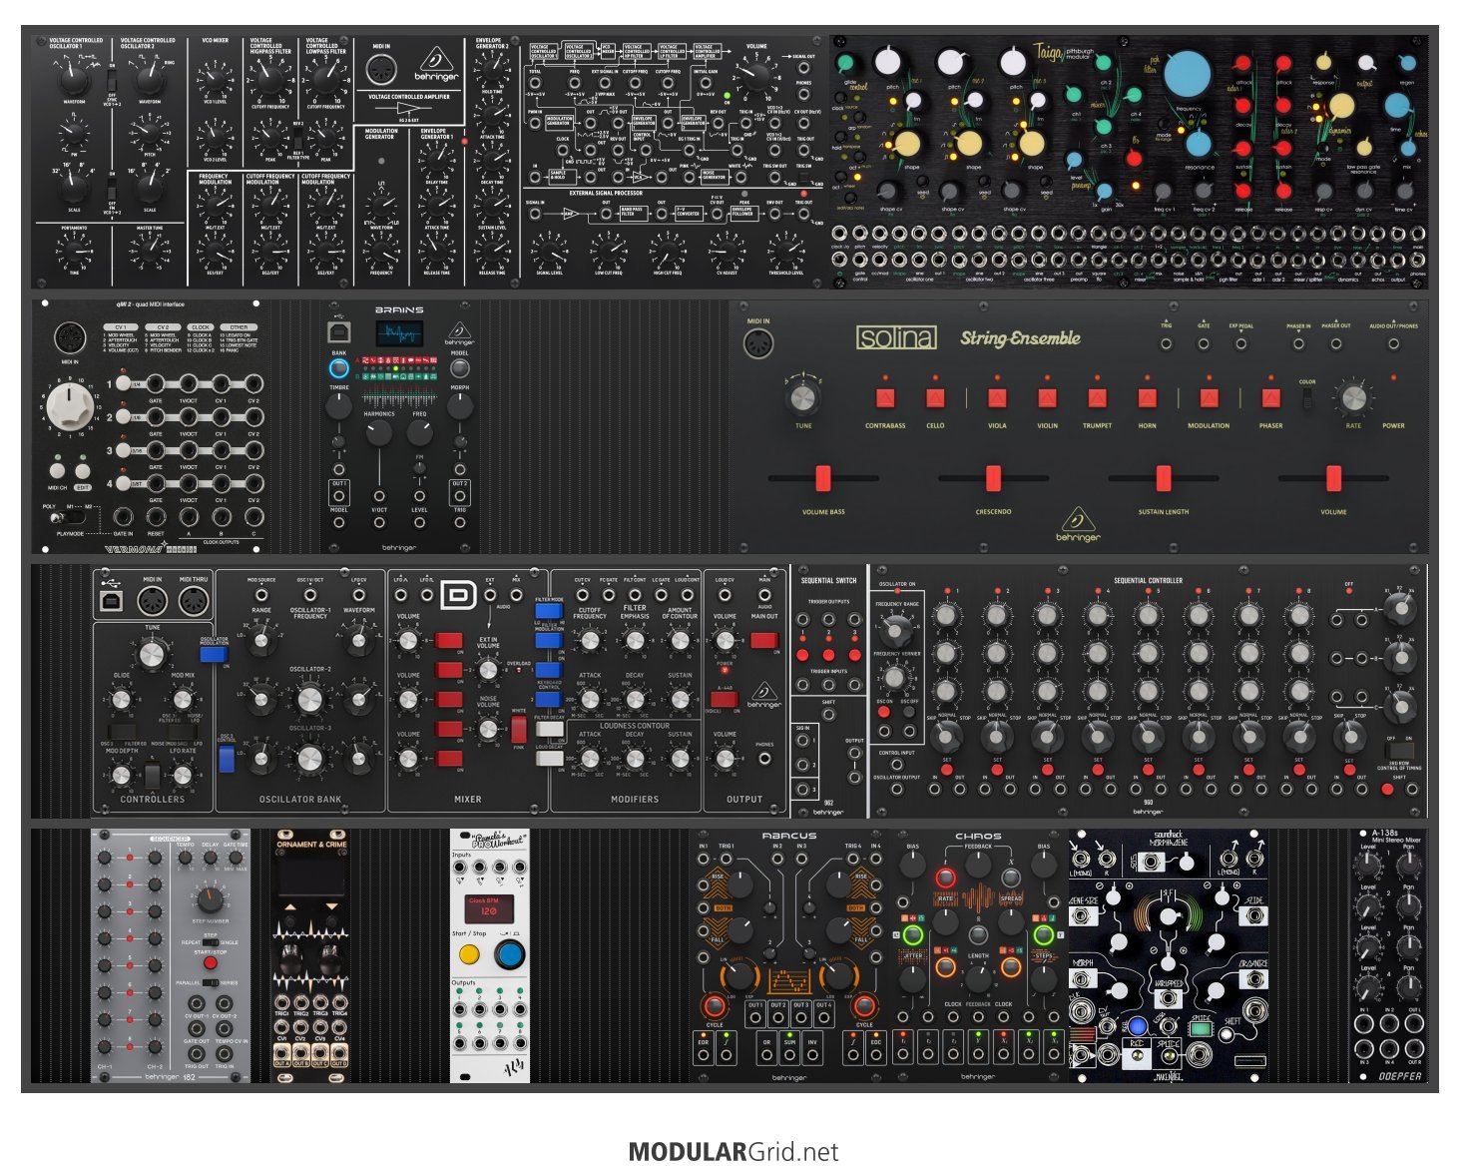
Task: Enable the PHASER button on Solina
Action: pyautogui.click(x=1270, y=398)
